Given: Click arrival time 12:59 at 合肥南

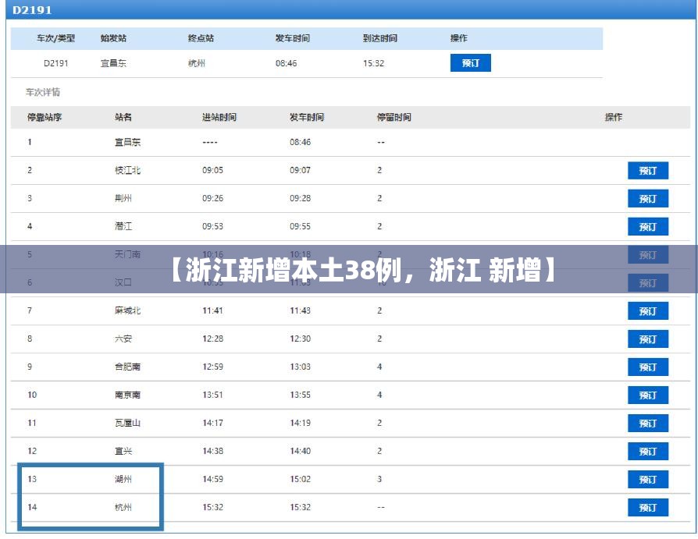Looking at the screenshot, I should pos(212,367).
